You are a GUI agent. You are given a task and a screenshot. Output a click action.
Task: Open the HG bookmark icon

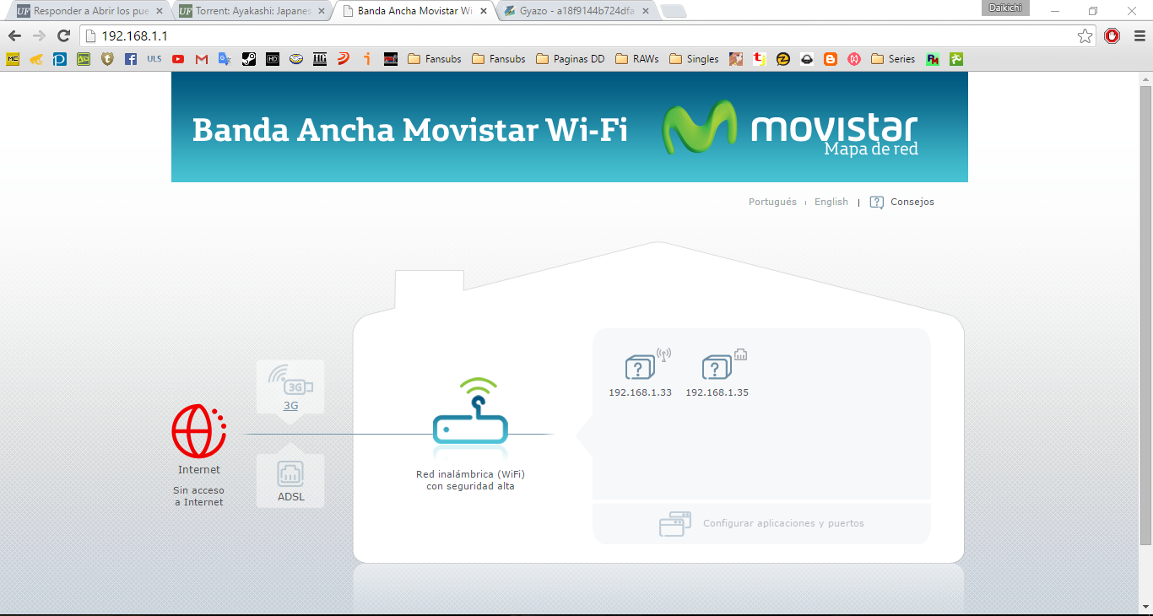(x=320, y=59)
